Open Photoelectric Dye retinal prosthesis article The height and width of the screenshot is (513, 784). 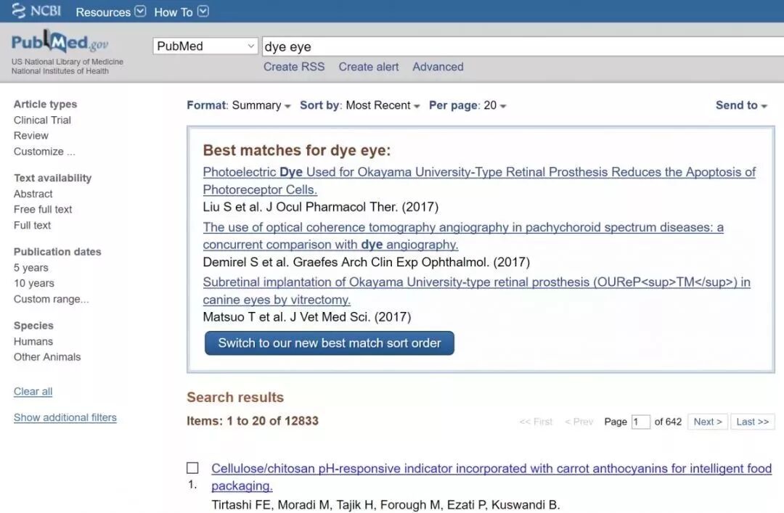pos(479,181)
